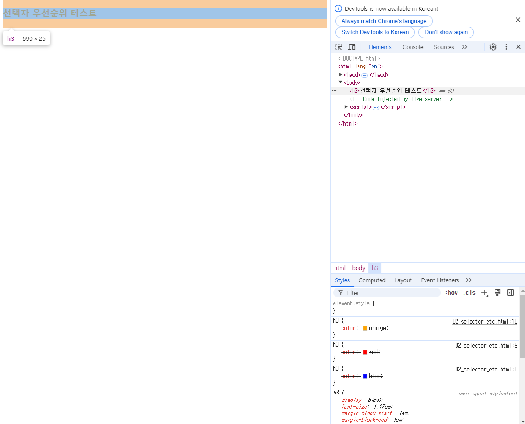
Task: Click Don't show again button
Action: click(x=446, y=32)
